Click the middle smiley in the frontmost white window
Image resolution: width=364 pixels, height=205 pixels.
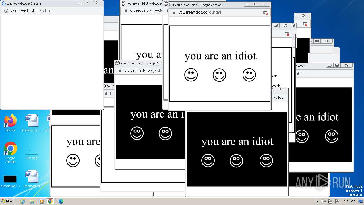click(x=219, y=75)
